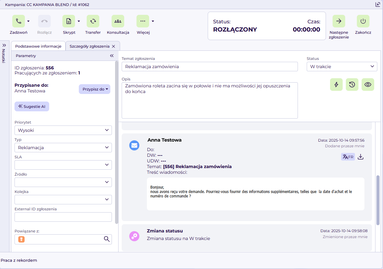Image resolution: width=383 pixels, height=269 pixels.
Task: Open the Źródło dropdown
Action: (x=63, y=182)
